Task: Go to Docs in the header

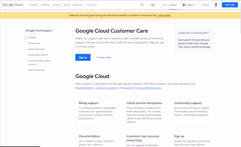Action: (164, 5)
